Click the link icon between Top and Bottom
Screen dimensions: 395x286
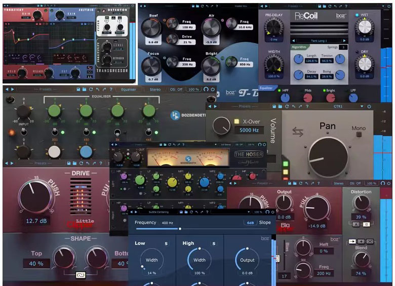point(80,276)
